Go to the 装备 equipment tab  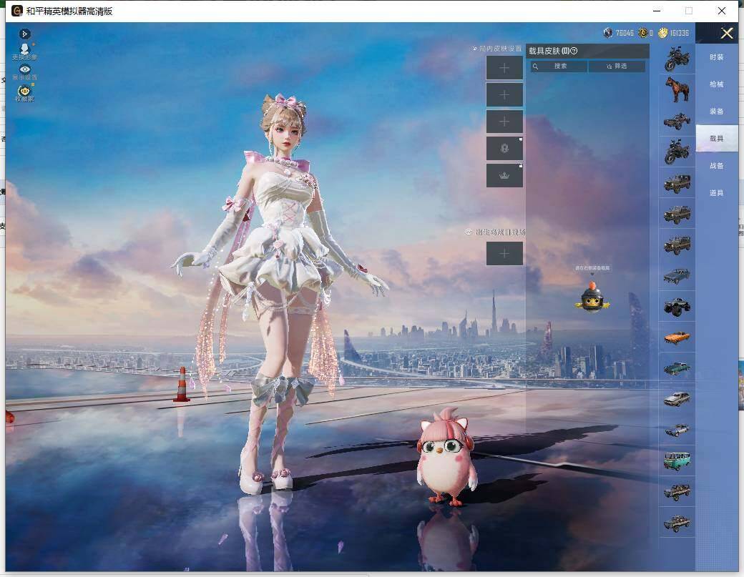point(717,112)
